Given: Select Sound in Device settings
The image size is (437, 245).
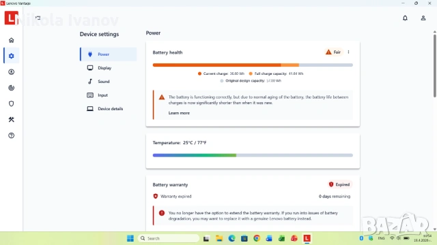Looking at the screenshot, I should tap(109, 82).
